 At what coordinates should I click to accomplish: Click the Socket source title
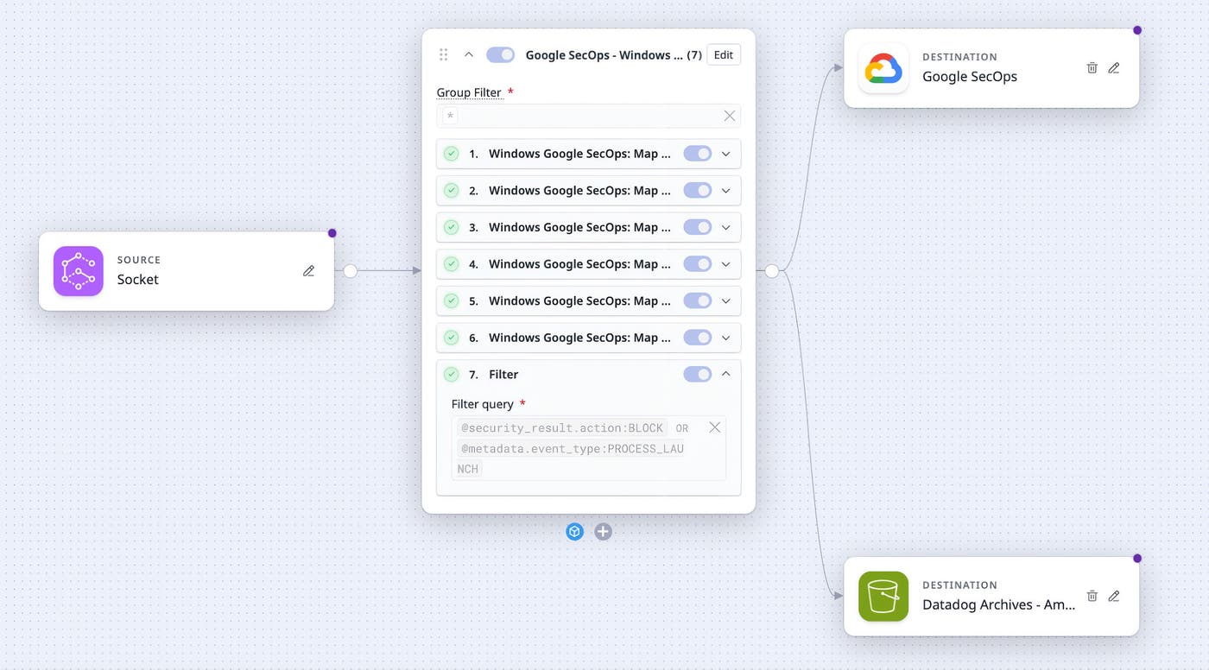point(138,280)
